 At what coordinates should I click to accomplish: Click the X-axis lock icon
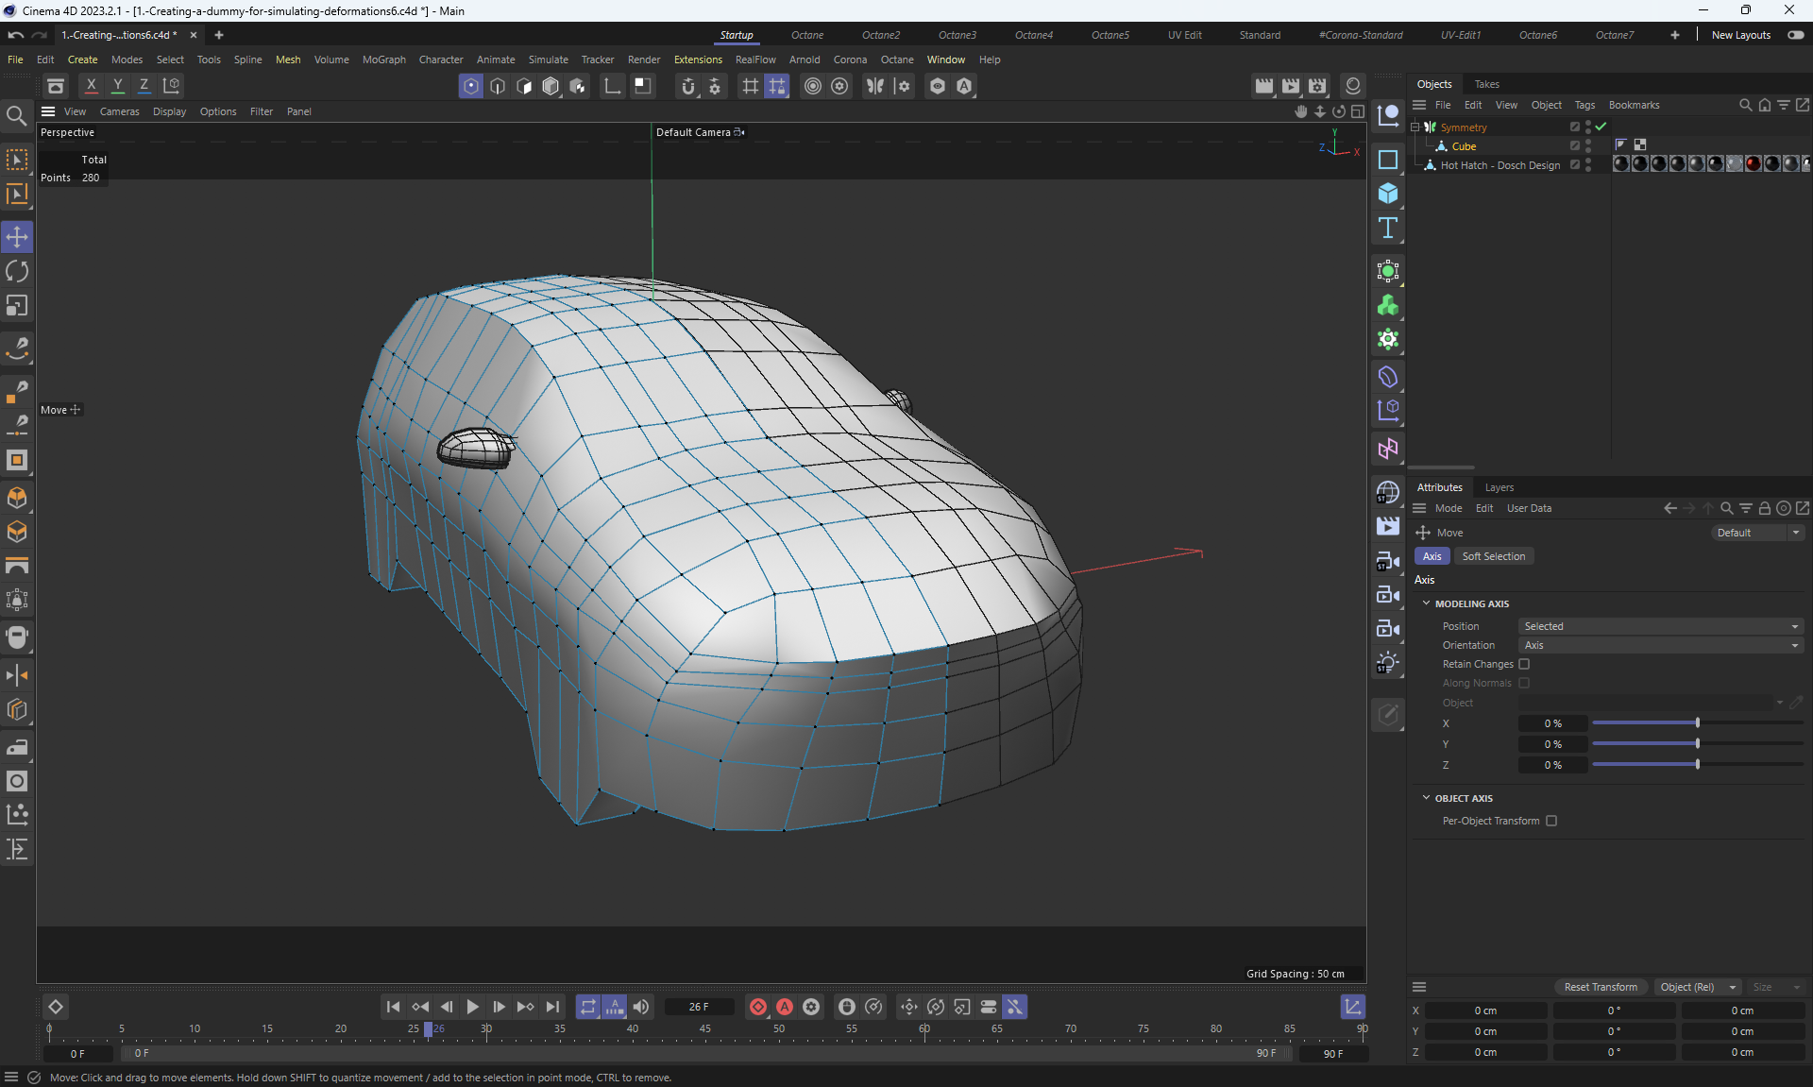91,85
